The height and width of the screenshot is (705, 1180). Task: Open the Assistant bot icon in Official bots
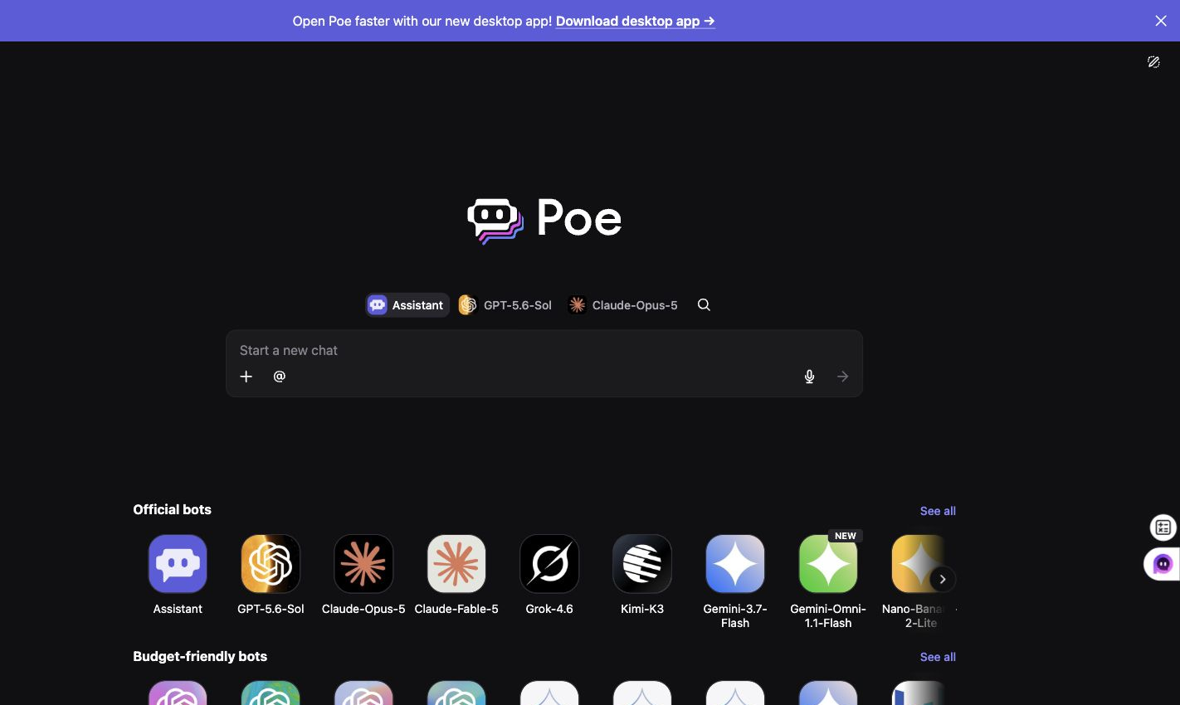(178, 564)
